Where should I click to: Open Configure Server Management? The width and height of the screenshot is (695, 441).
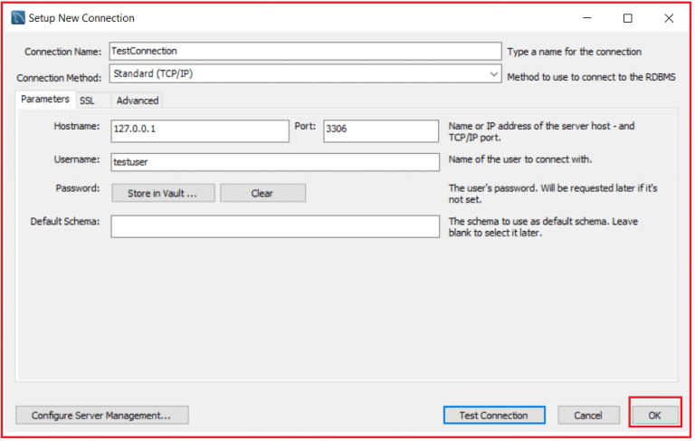pyautogui.click(x=101, y=416)
